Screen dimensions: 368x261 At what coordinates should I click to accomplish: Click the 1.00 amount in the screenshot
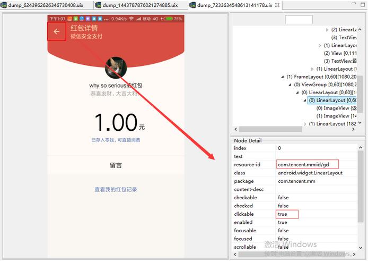coord(116,122)
